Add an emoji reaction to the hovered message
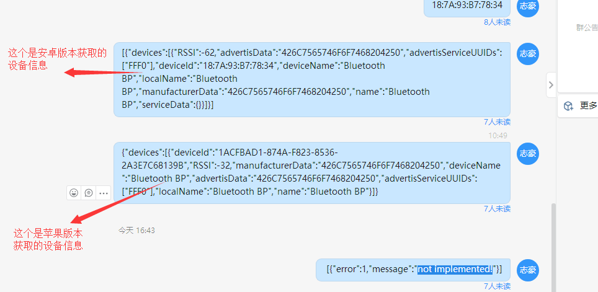Screen dimensions: 598x292 click(x=74, y=193)
